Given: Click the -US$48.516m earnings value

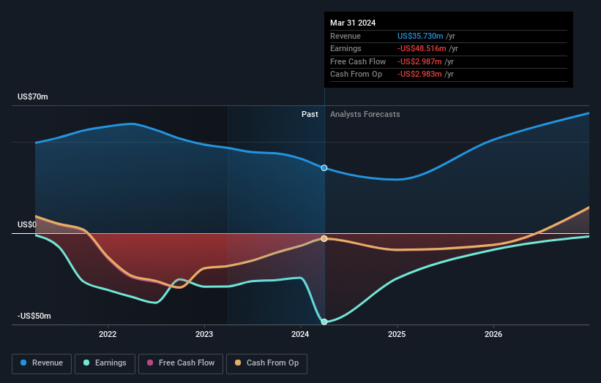Looking at the screenshot, I should pyautogui.click(x=422, y=48).
